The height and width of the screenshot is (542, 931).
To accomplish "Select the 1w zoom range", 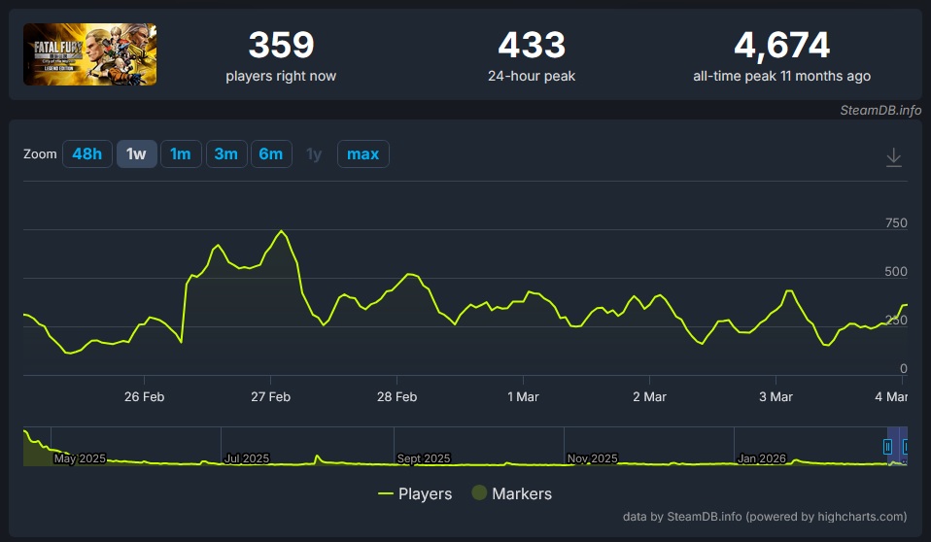I will point(137,154).
